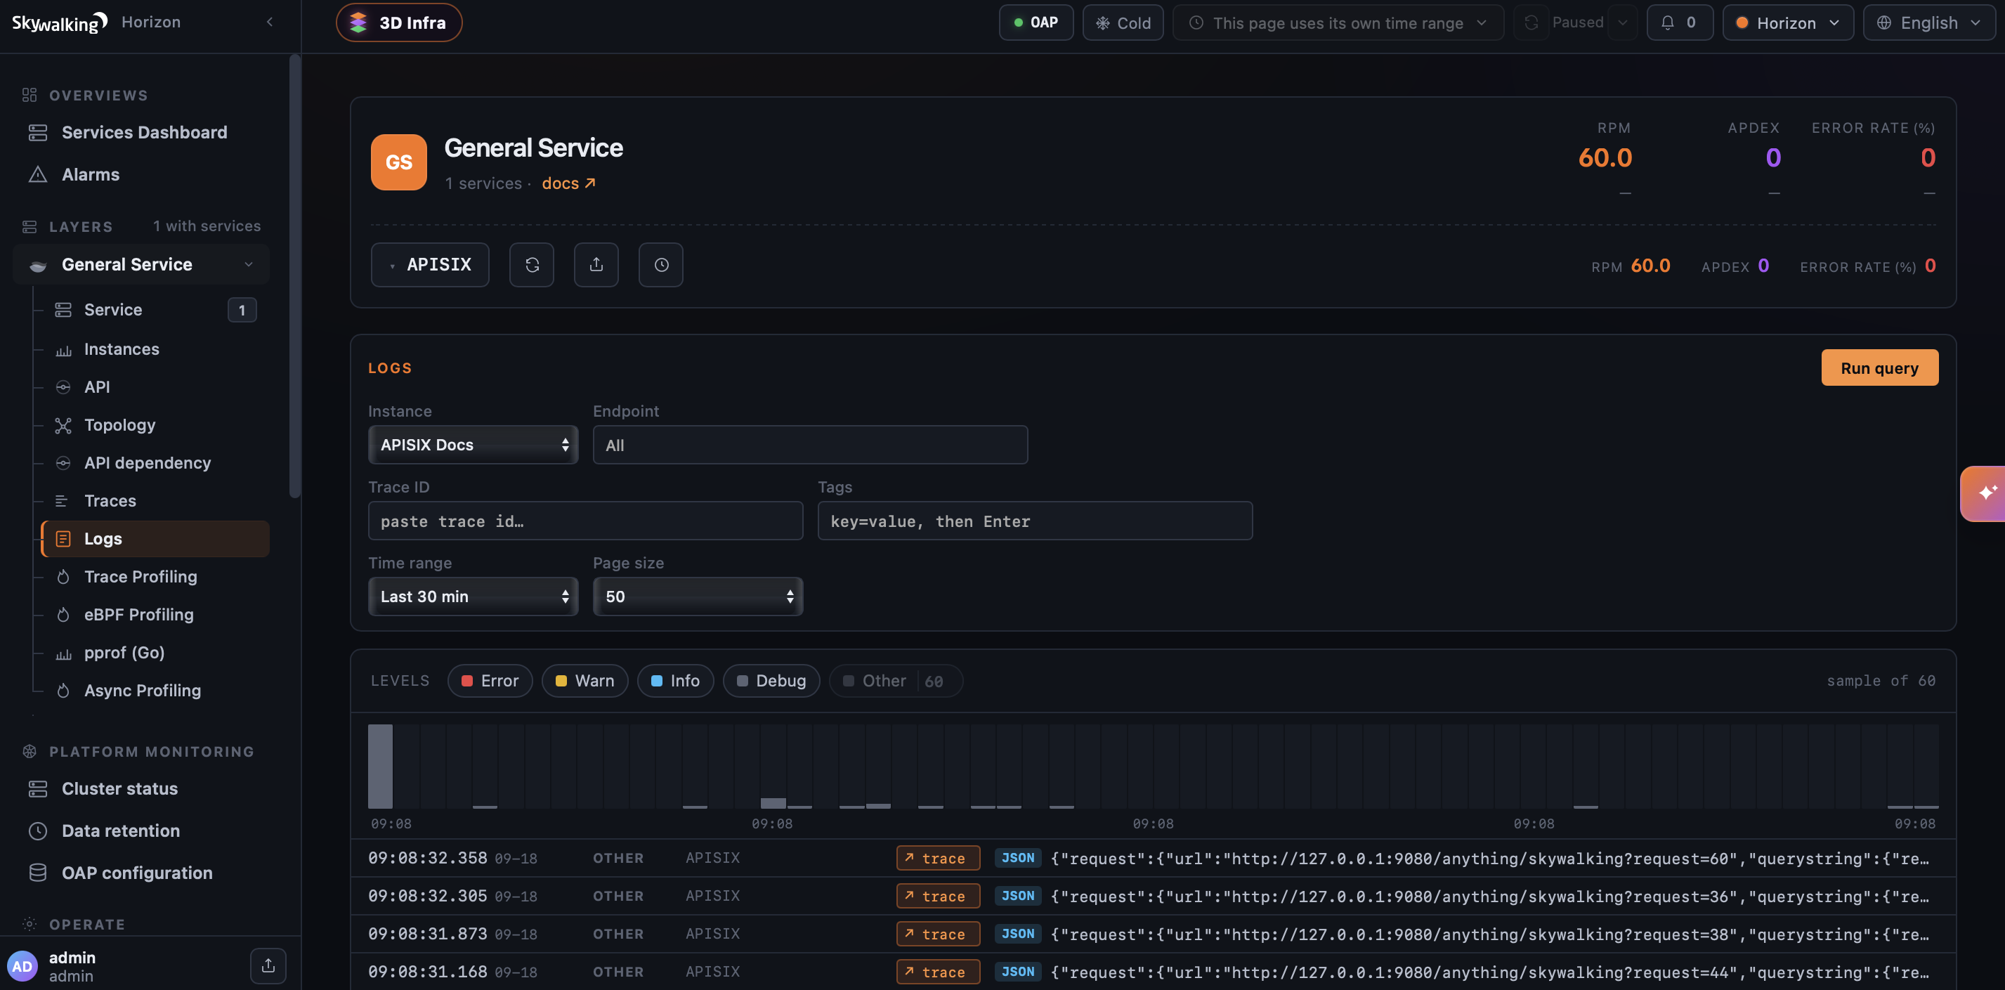Open trace link for log 09:08:31.873

click(937, 934)
